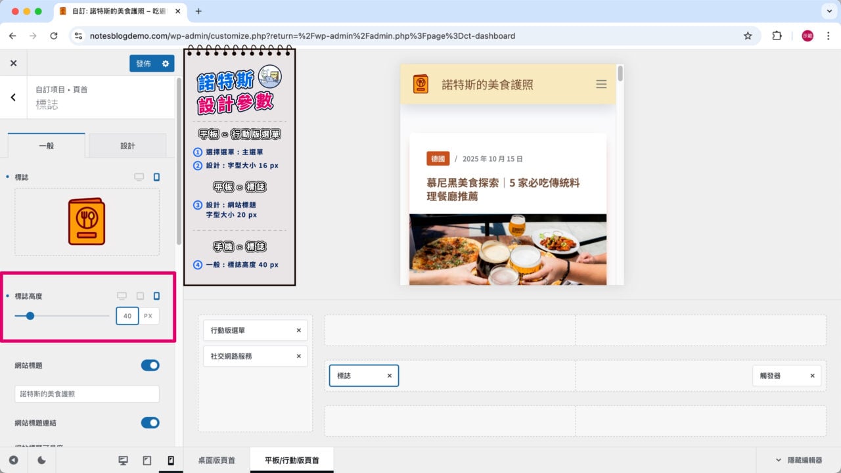
Task: Select the 桌面版頁首 tab
Action: pos(216,461)
